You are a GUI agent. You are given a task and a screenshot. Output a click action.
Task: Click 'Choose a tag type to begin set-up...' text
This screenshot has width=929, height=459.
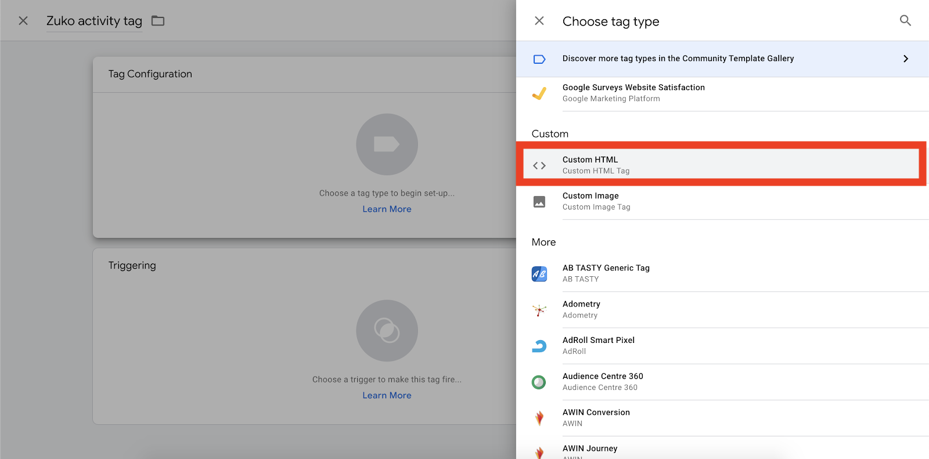(387, 193)
